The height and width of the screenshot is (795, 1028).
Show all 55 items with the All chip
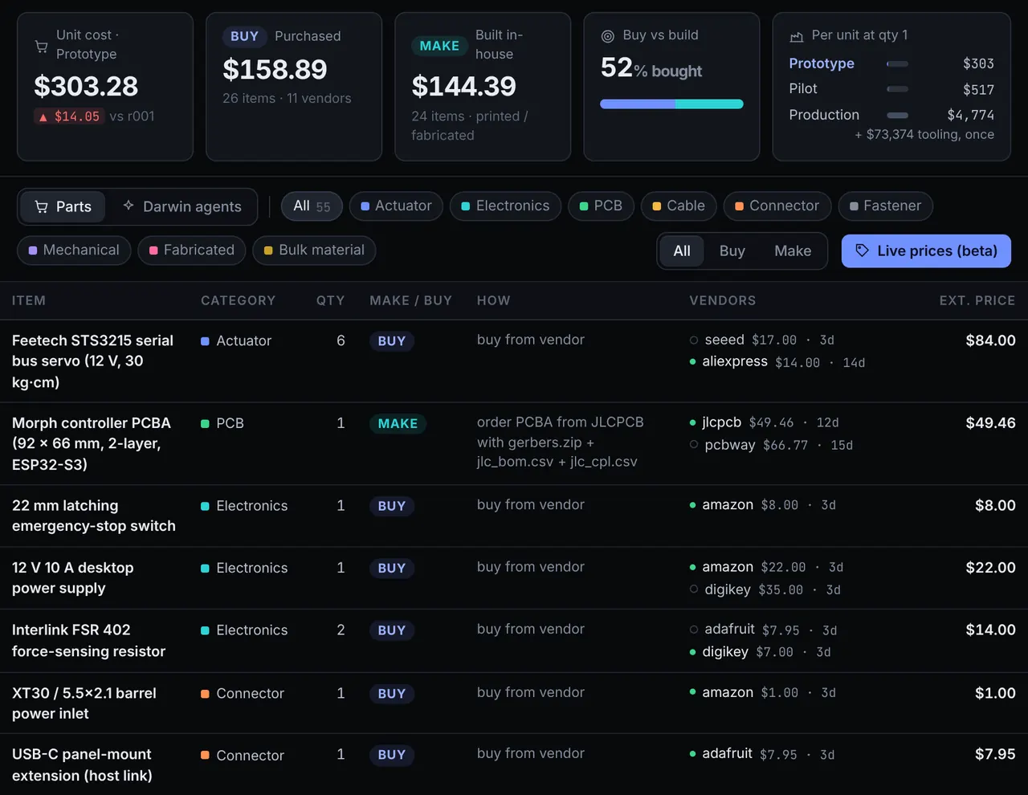click(312, 206)
